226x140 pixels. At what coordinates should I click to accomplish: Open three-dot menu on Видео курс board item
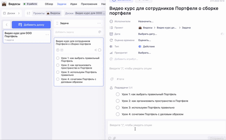click(47, 35)
